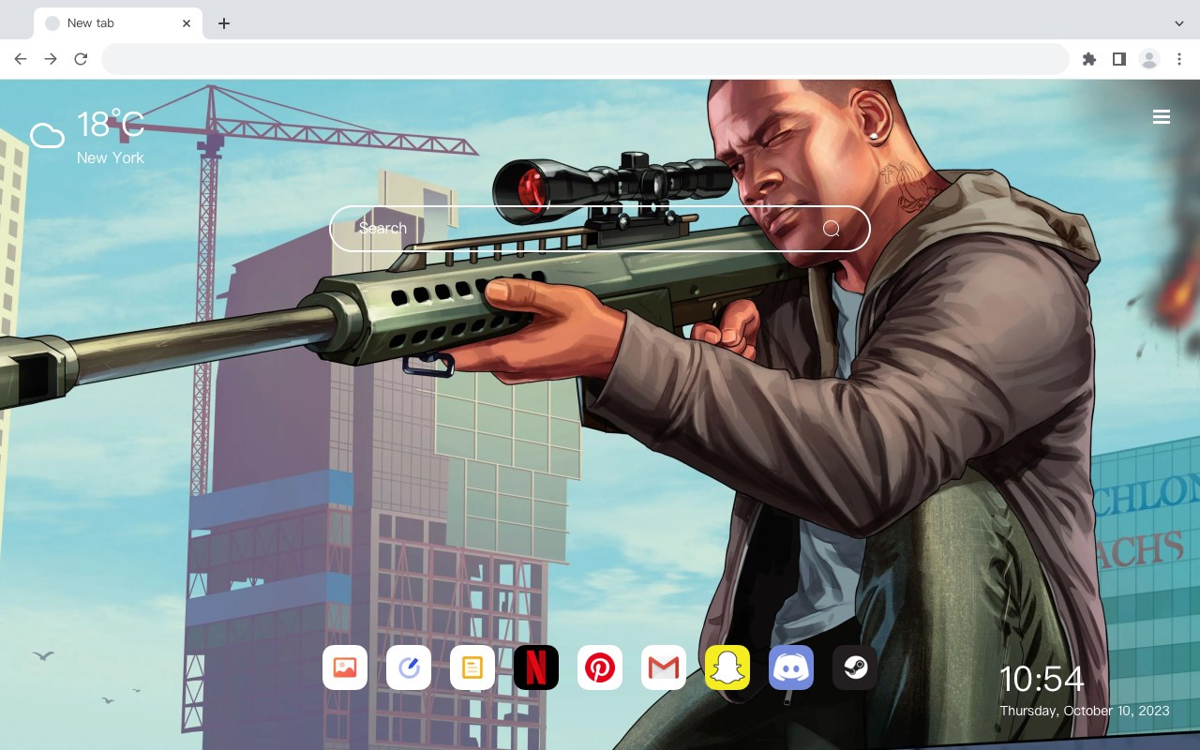Expand the tab search dropdown arrow
Screen dimensions: 1200x750
(1179, 23)
